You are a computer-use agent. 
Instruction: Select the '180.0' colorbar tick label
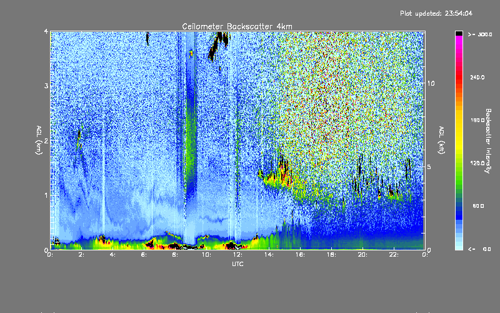tap(477, 120)
